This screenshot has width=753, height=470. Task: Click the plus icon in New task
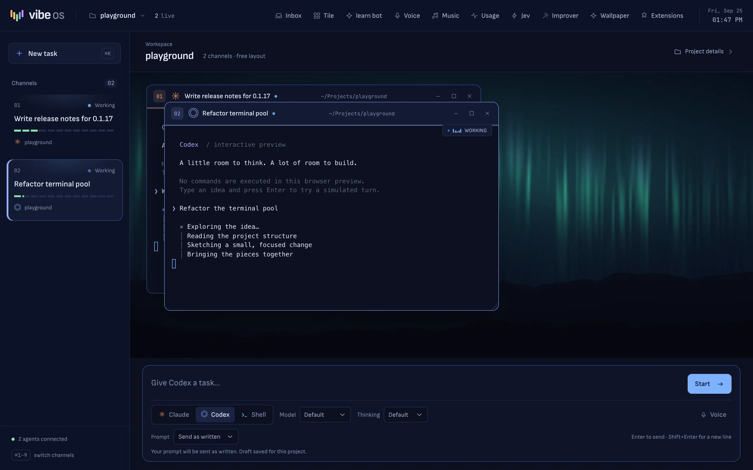(19, 54)
